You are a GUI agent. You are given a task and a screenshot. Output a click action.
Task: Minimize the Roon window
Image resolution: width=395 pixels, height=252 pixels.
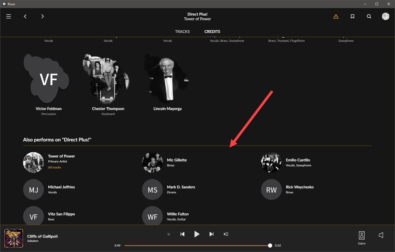point(365,4)
